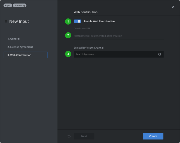Click the back arrow icon beside Next

click(x=69, y=136)
